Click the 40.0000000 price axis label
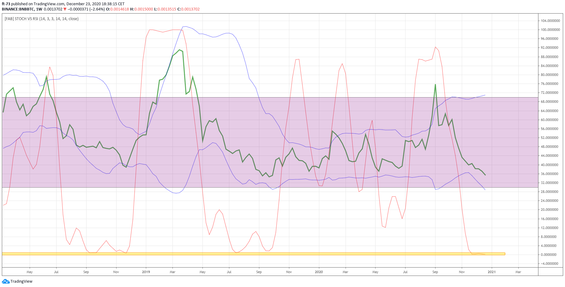565x287 pixels. (x=550, y=165)
